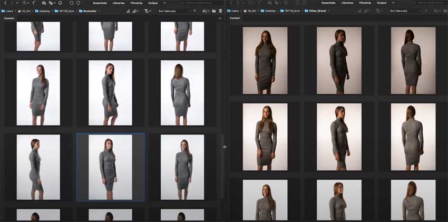Reveal recent files clock in Broncolor window
Screen dimensions: 448x222
pyautogui.click(x=26, y=3)
